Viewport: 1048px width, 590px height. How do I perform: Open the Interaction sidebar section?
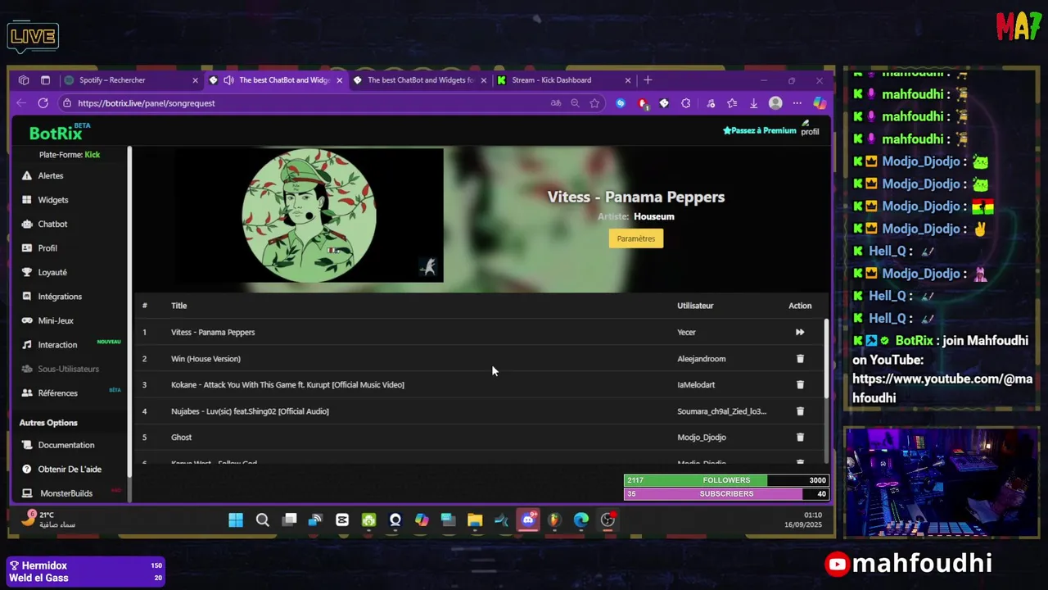[57, 345]
